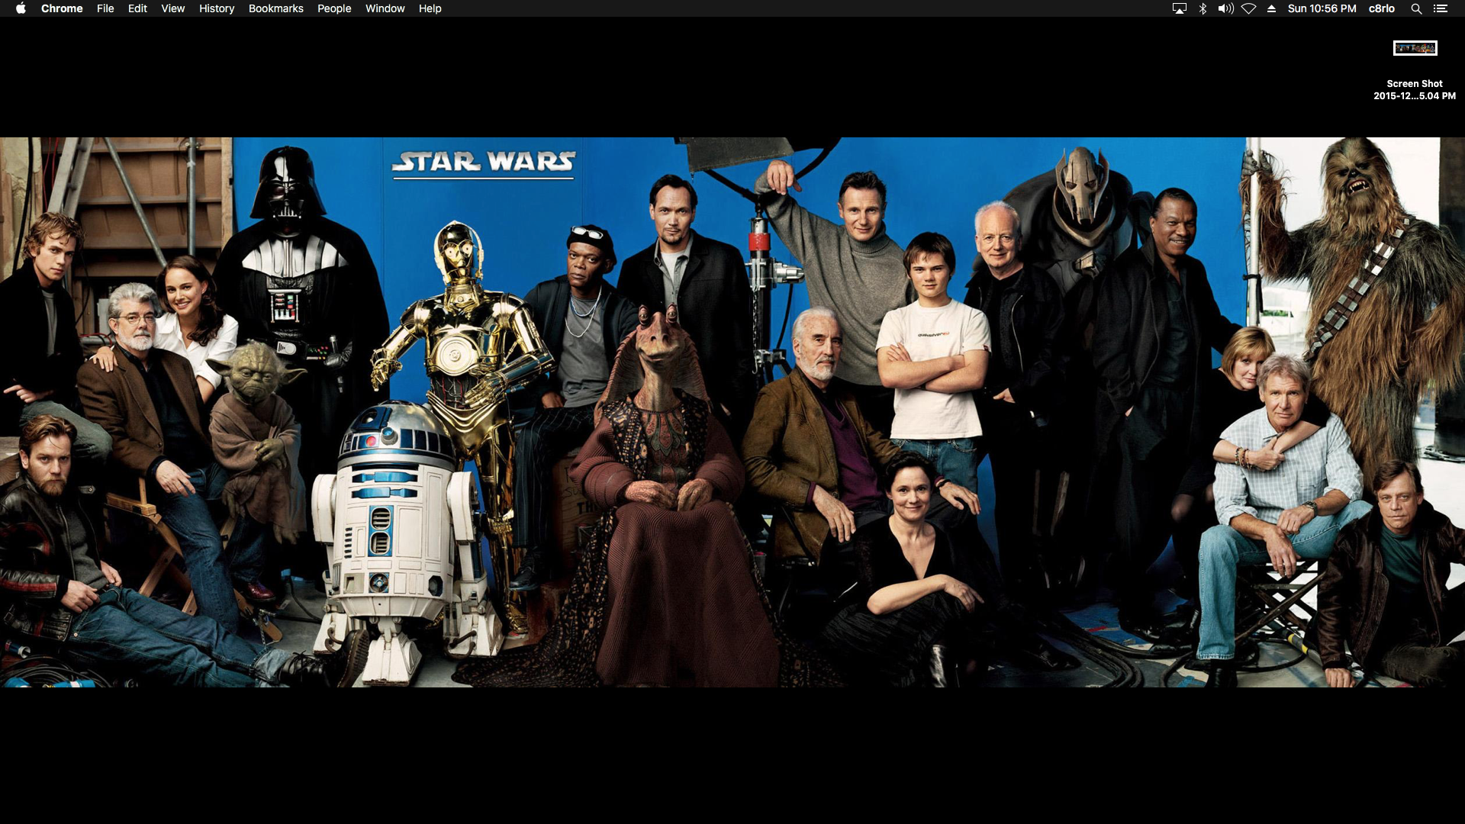Select the Screen Shot file thumbnail on desktop
The image size is (1465, 824).
tap(1415, 48)
